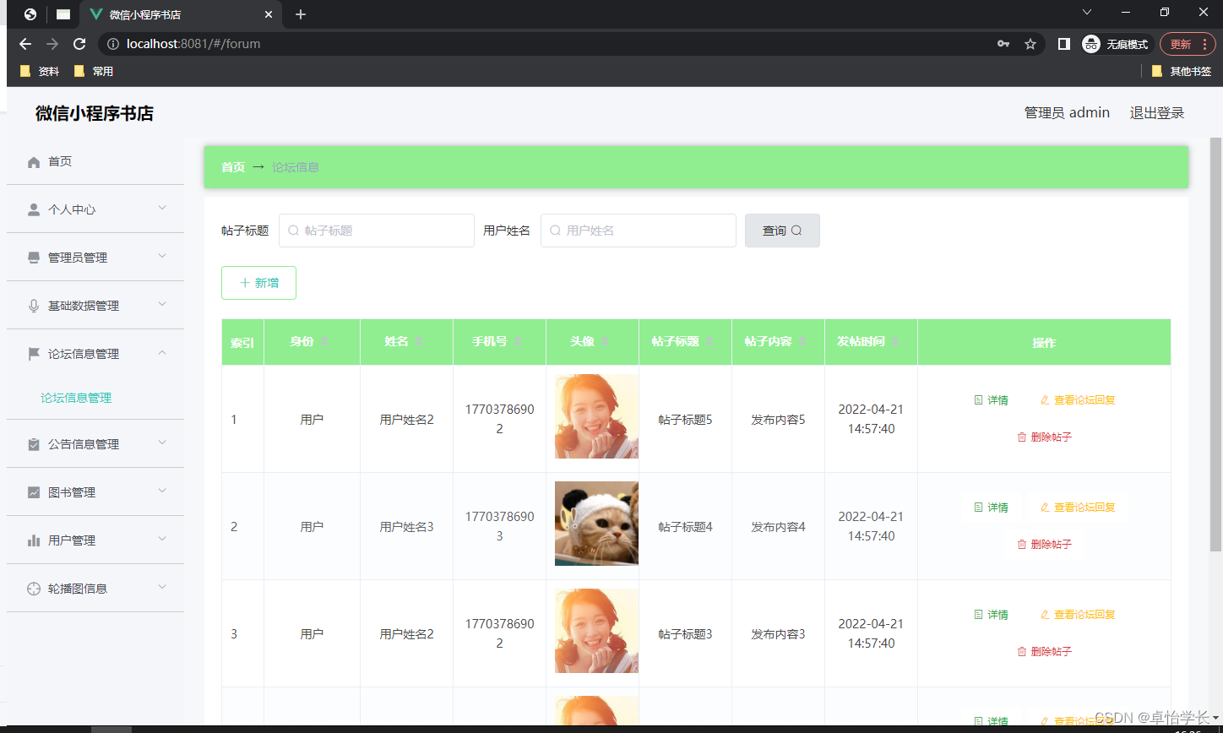The width and height of the screenshot is (1223, 733).
Task: Open the browser side panel icon
Action: point(1064,44)
